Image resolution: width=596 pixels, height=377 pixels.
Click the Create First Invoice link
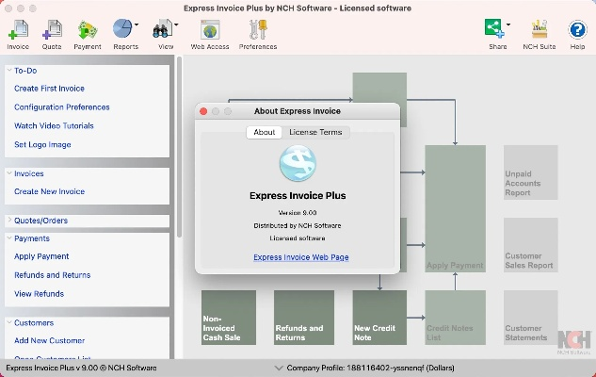click(x=49, y=89)
